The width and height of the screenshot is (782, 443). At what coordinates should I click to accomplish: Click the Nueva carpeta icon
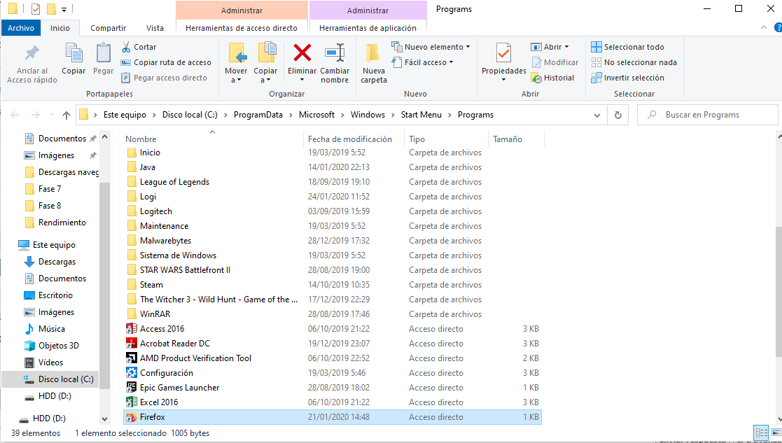374,53
